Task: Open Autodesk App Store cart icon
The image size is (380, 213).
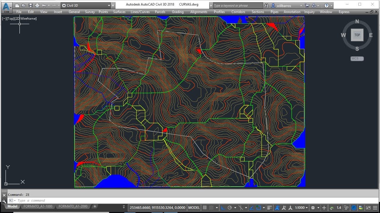Action: coord(307,5)
